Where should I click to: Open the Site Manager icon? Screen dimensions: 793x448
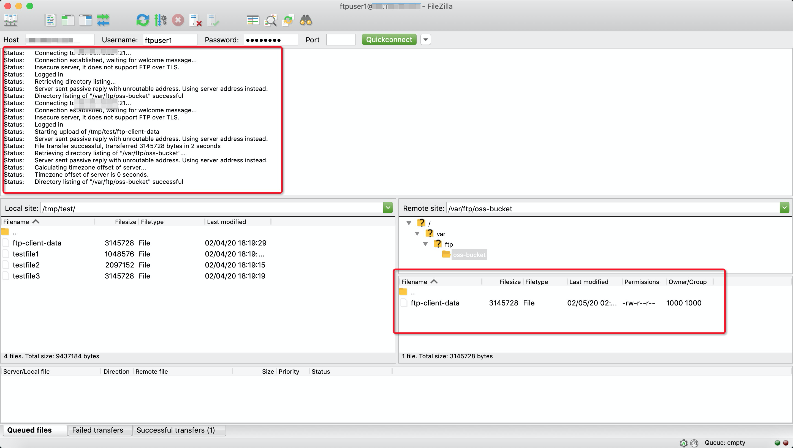pos(11,20)
